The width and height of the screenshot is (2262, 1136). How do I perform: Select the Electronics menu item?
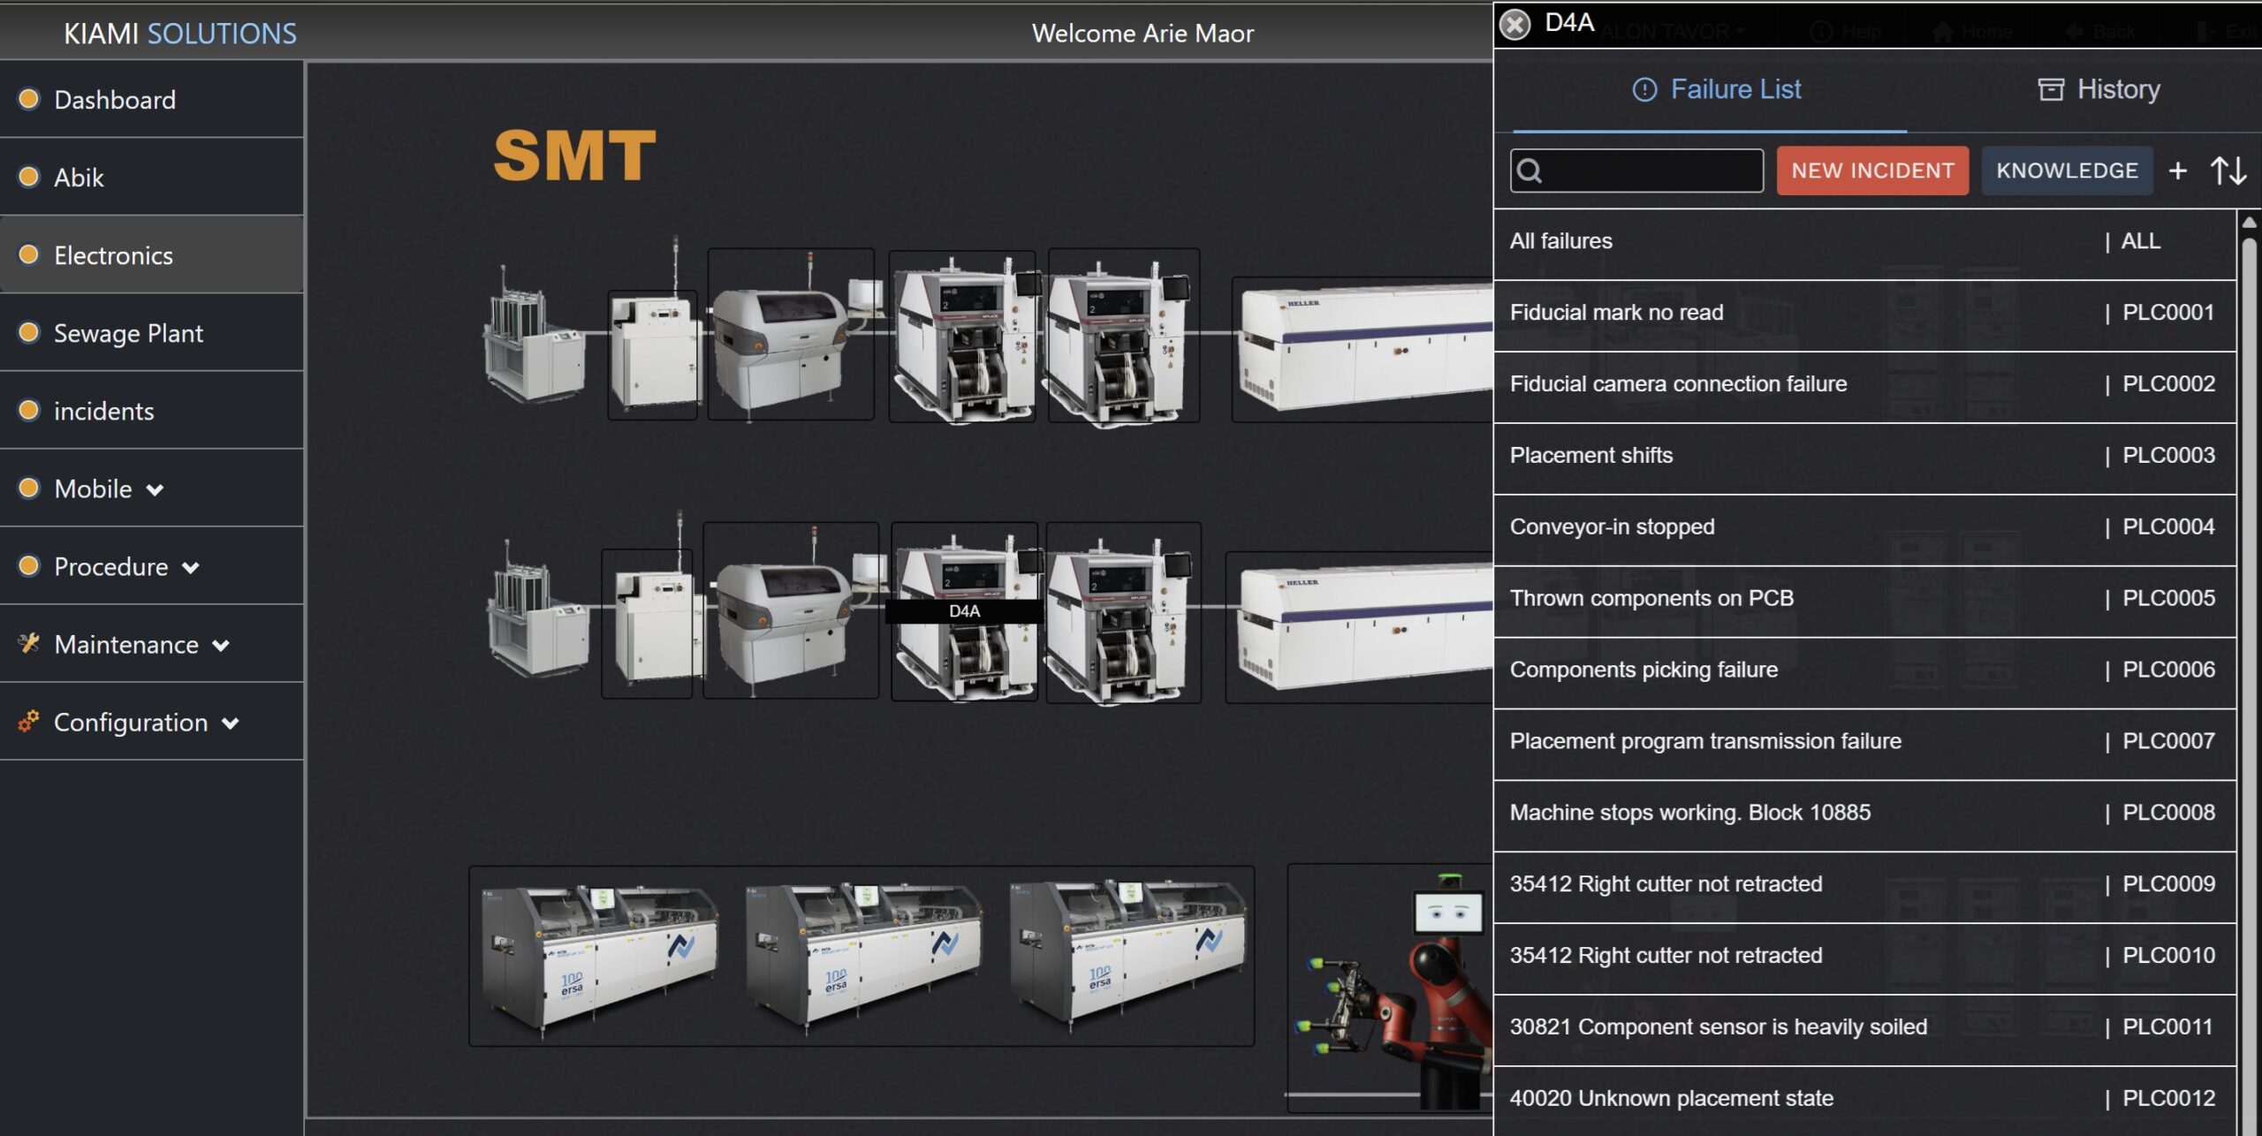coord(113,254)
